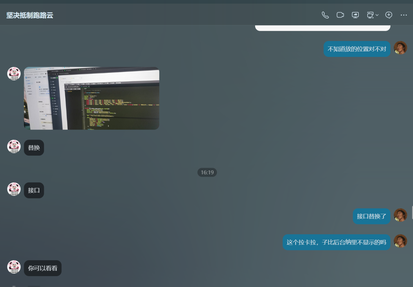Click the screen share icon
Image resolution: width=413 pixels, height=287 pixels.
click(355, 15)
